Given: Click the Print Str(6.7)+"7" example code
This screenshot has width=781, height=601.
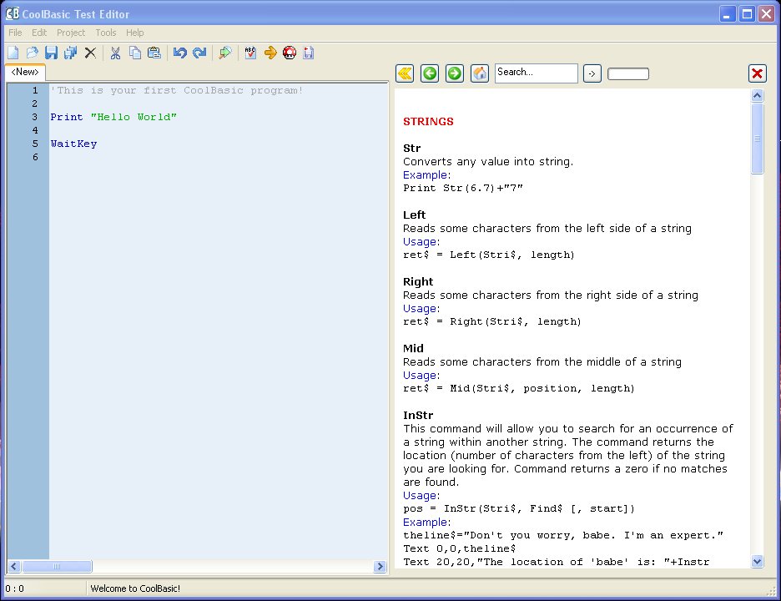Looking at the screenshot, I should click(463, 188).
